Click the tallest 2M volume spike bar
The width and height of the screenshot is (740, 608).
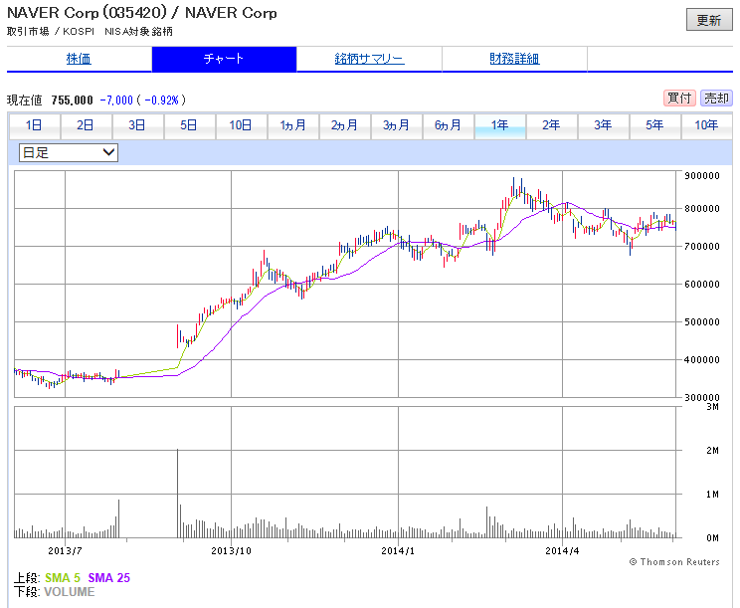[x=177, y=494]
